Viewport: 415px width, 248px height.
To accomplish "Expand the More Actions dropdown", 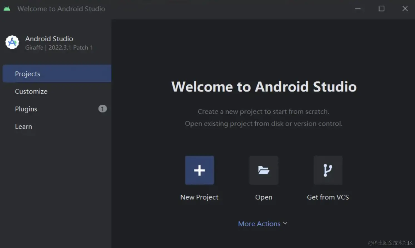I will click(x=263, y=224).
